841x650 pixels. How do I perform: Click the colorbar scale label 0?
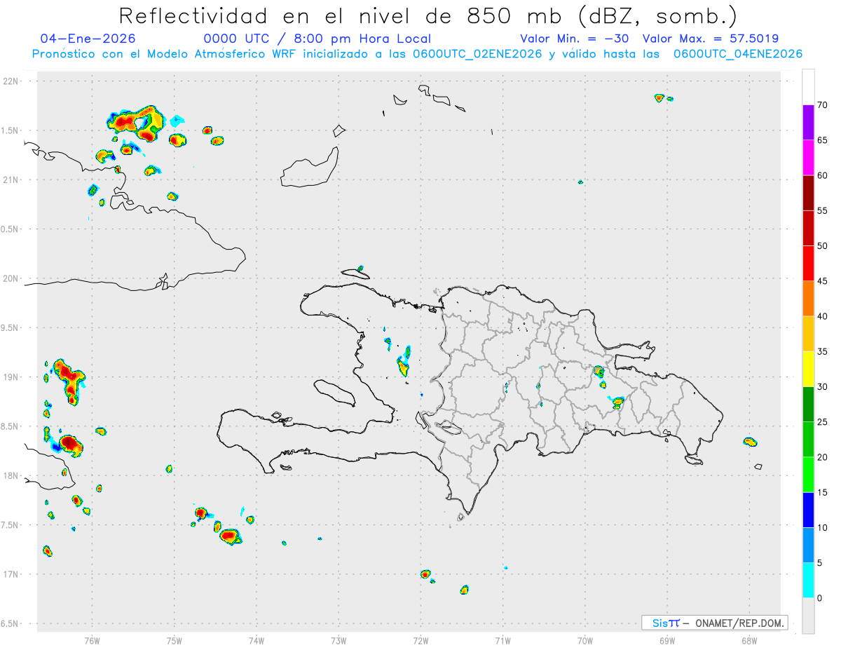click(x=819, y=598)
